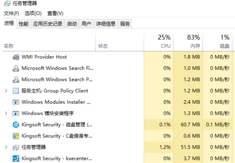Switch to the 启动 tab

coord(72,24)
